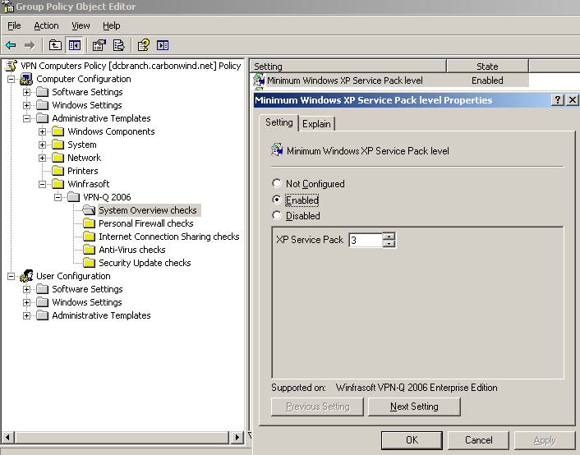The width and height of the screenshot is (580, 455).
Task: Click the dialog help question mark button
Action: (x=558, y=100)
